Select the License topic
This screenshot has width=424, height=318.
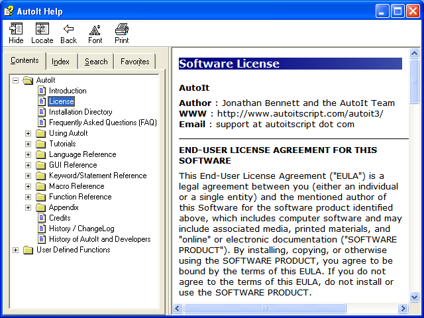(x=62, y=101)
